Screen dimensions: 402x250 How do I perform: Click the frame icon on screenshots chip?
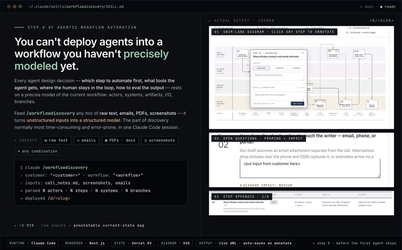[x=146, y=140]
